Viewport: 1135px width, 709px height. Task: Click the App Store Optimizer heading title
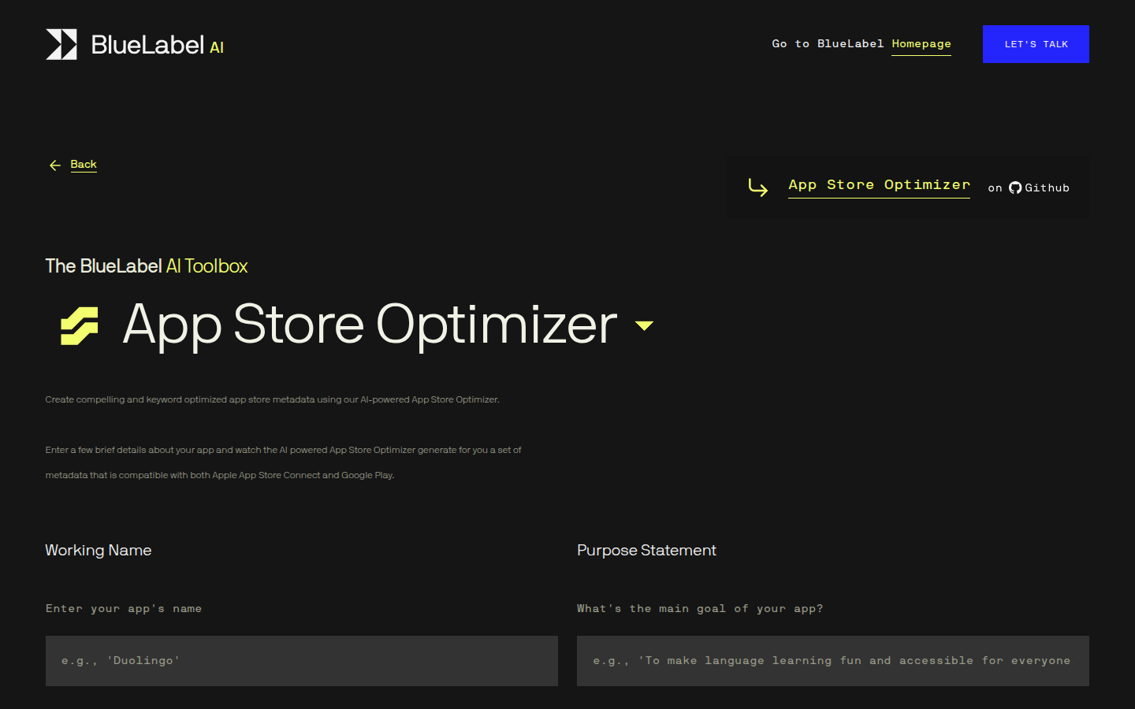click(370, 324)
